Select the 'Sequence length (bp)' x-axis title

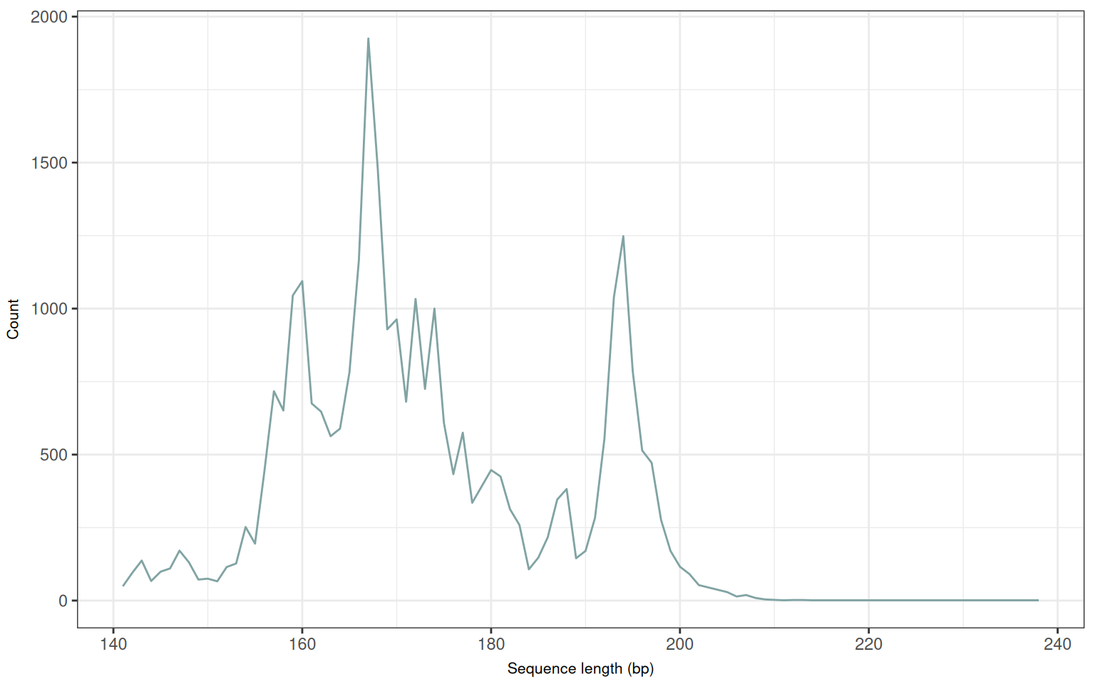coord(580,668)
